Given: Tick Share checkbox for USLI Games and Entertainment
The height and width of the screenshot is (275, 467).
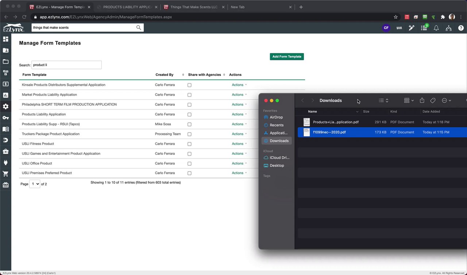Looking at the screenshot, I should click(x=189, y=154).
